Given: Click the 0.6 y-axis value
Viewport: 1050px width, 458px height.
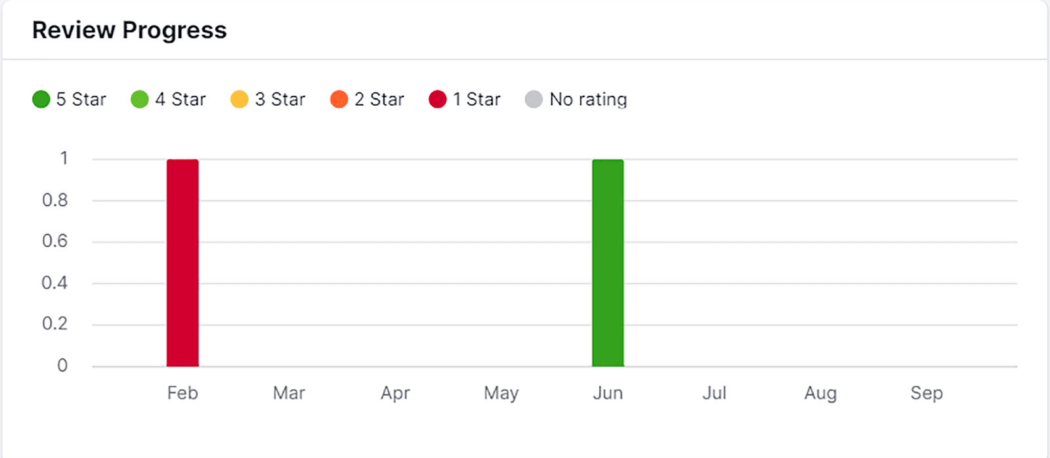Looking at the screenshot, I should point(55,241).
